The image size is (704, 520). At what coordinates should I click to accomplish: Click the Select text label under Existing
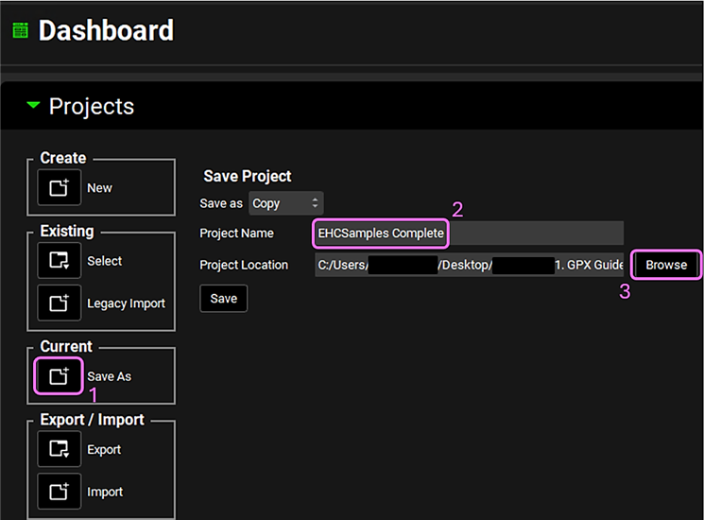point(105,261)
